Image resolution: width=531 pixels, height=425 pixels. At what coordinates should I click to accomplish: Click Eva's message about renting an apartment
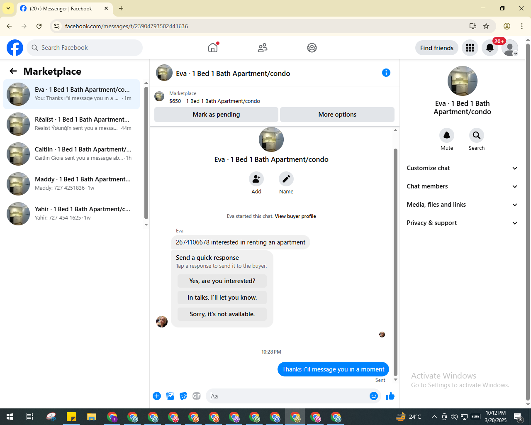point(241,242)
